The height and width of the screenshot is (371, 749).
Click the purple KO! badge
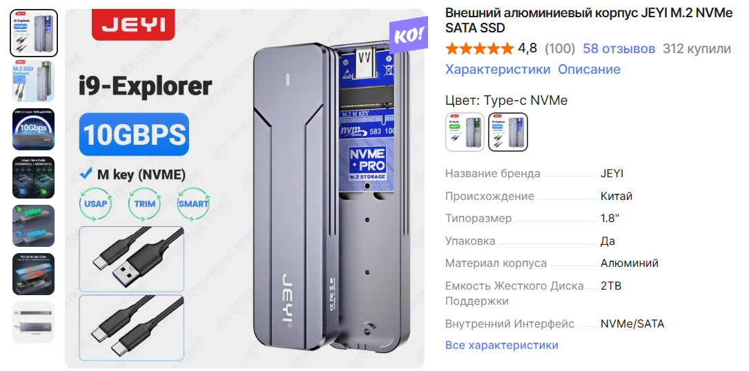pos(409,37)
